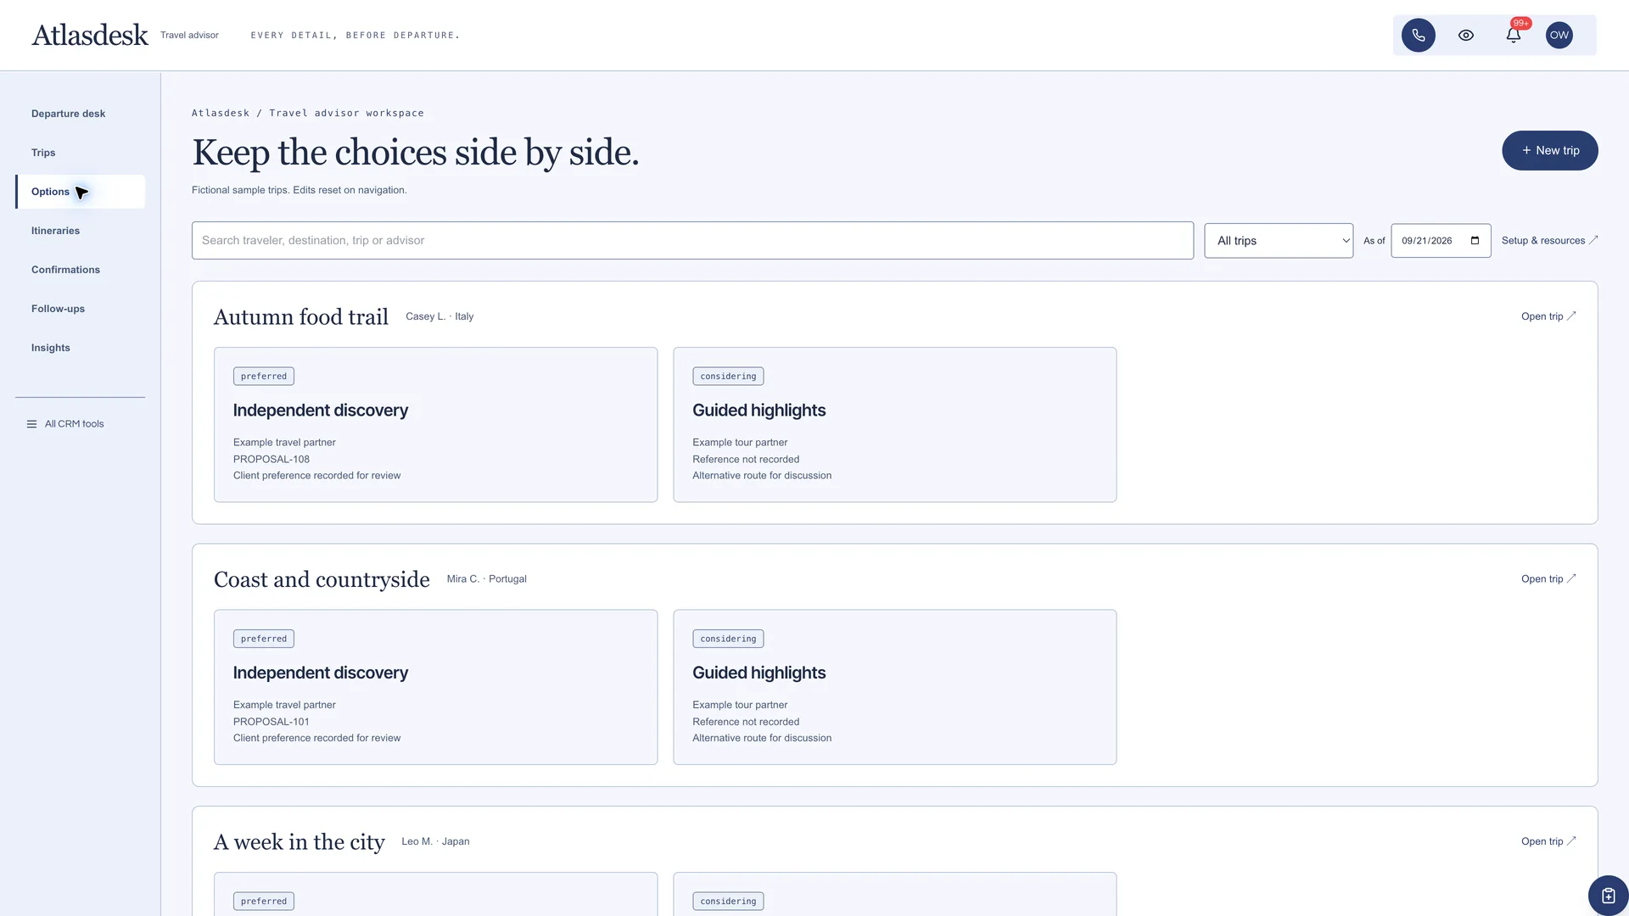Select Guided highlights card for Coast and countryside
Viewport: 1629px width, 916px height.
894,687
